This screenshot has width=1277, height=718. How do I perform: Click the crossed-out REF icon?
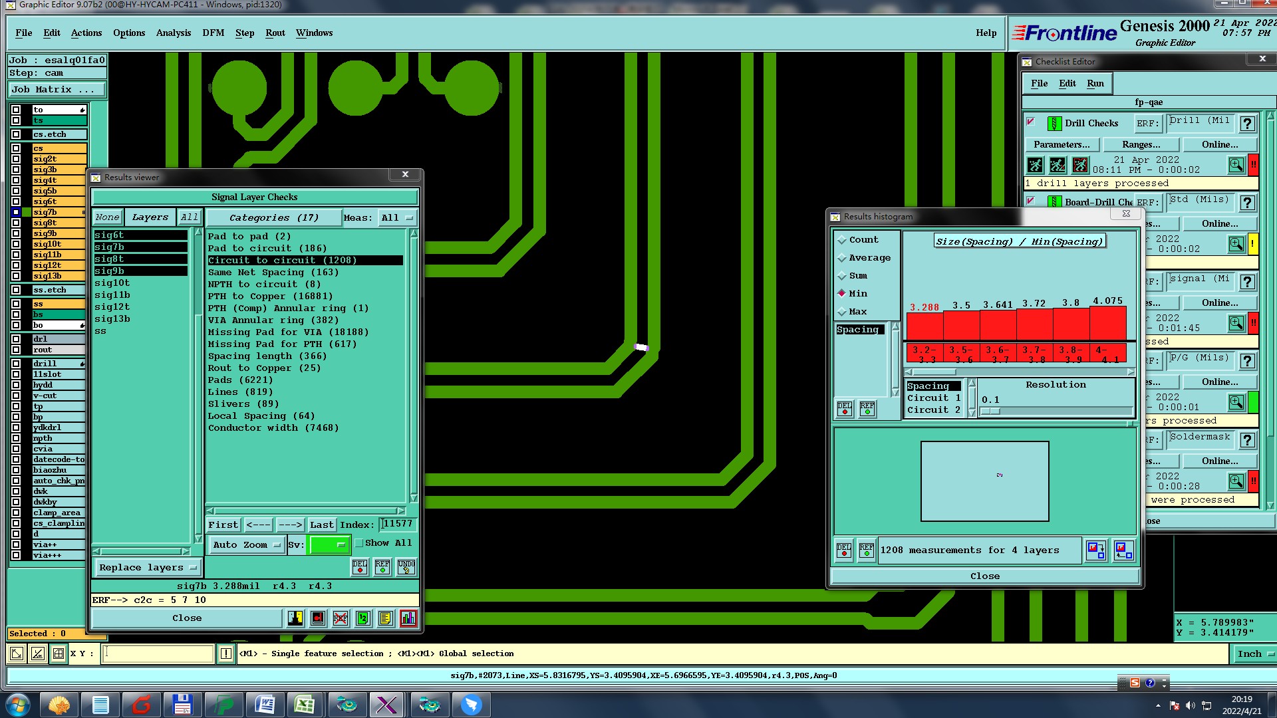(x=340, y=618)
